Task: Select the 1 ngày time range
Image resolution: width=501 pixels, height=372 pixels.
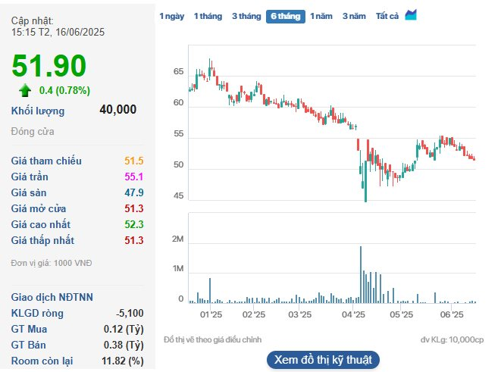Action: (171, 16)
